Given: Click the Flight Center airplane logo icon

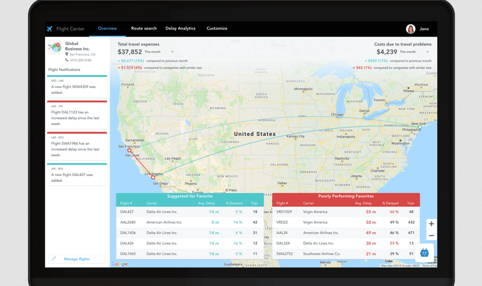Looking at the screenshot, I should coord(49,29).
